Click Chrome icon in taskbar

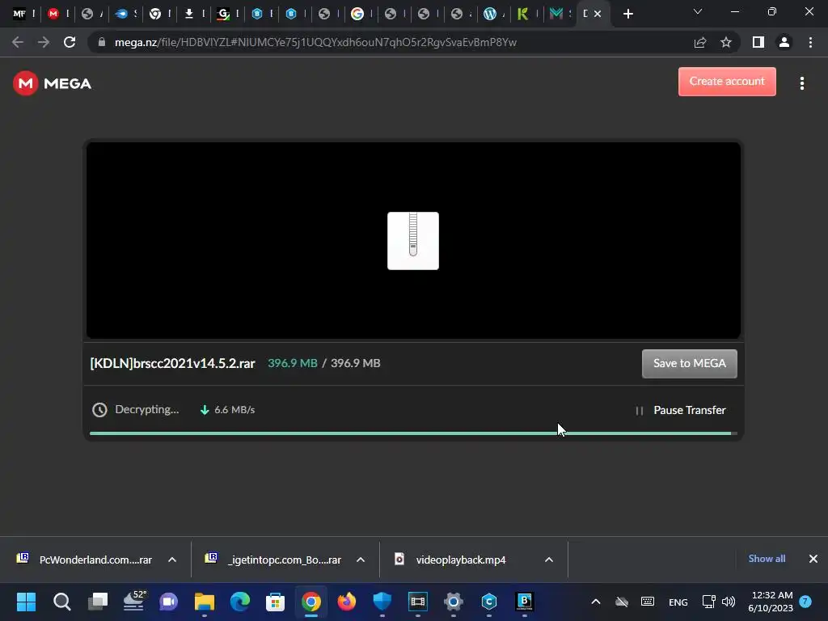pos(311,602)
